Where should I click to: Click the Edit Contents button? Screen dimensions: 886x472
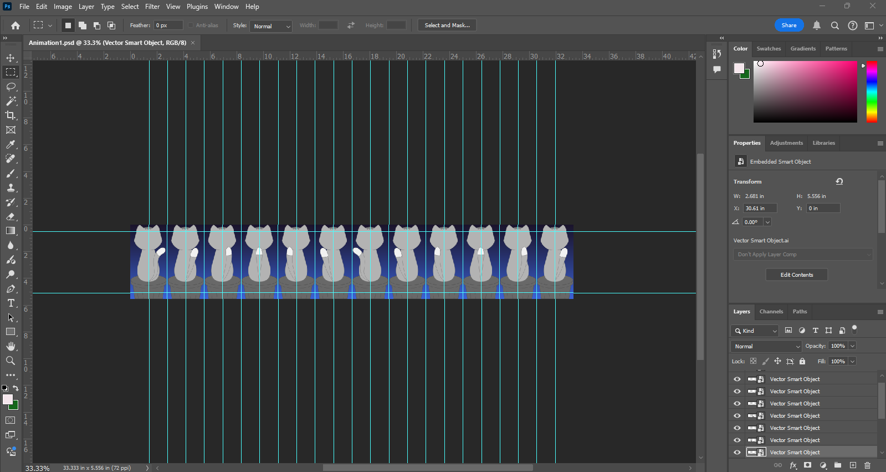coord(796,275)
